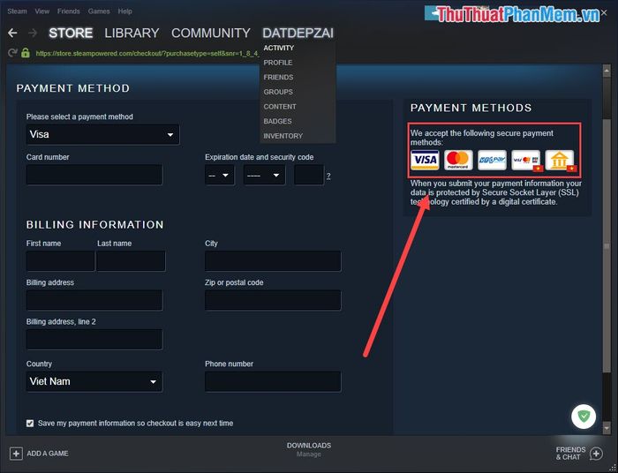The image size is (618, 473).
Task: Click the First name field
Action: point(60,260)
